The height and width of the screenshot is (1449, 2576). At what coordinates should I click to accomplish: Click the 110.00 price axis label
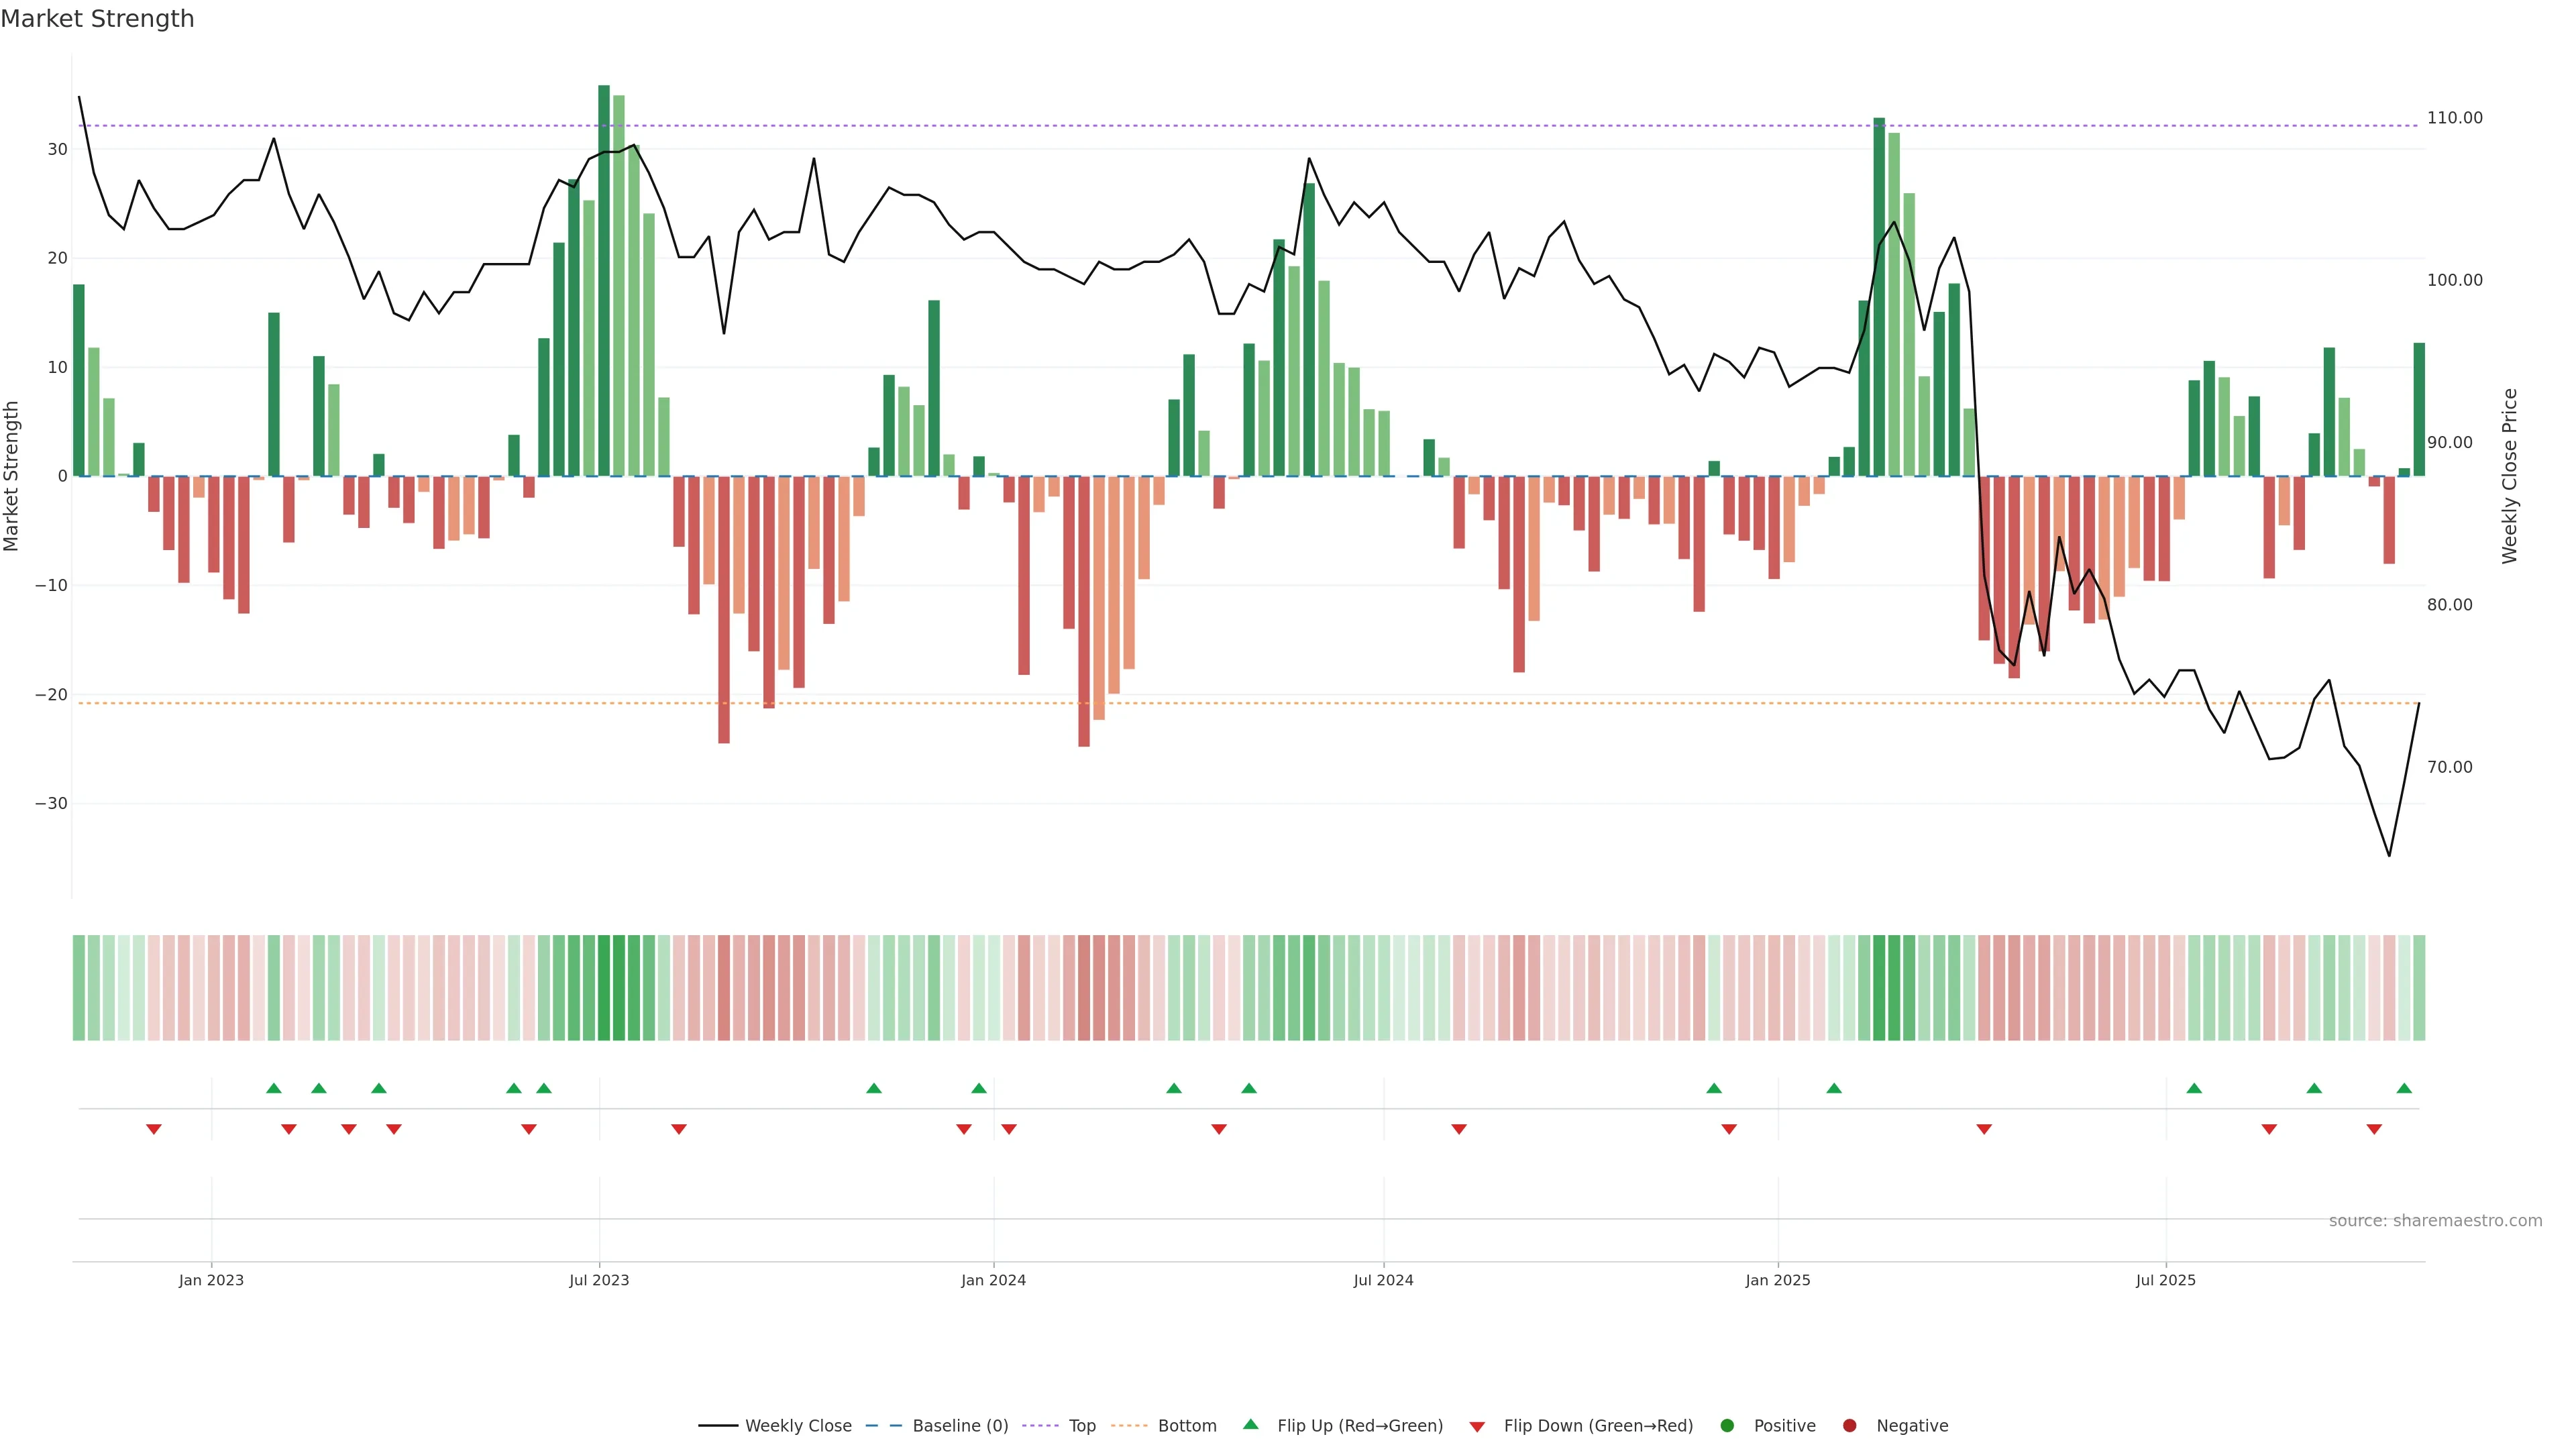tap(2454, 118)
